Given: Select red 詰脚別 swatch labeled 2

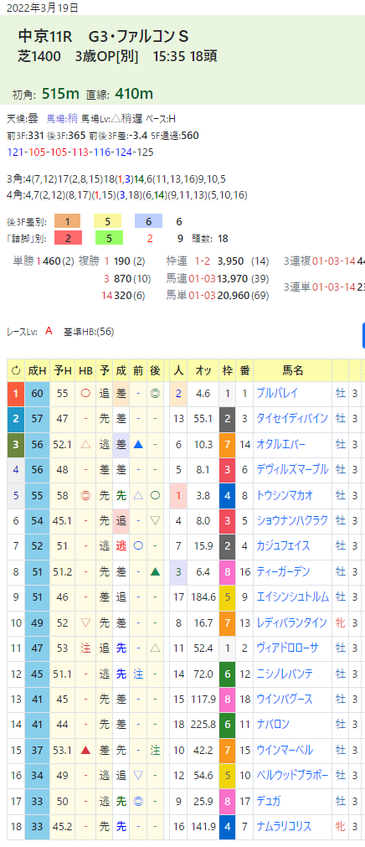Looking at the screenshot, I should [x=68, y=238].
